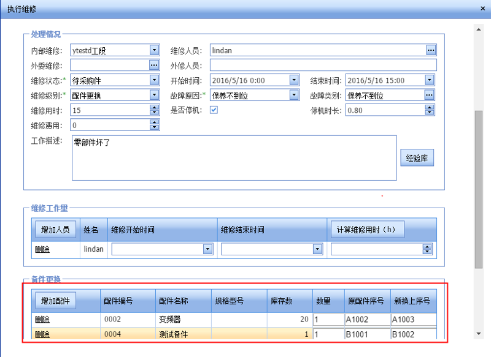Open the 故障类别 ellipsis selector
The width and height of the screenshot is (491, 357).
(429, 95)
